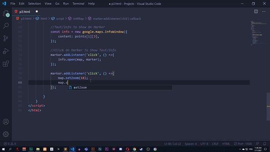Open the Steam taskbar icon
270x152 pixels.
(x=141, y=149)
